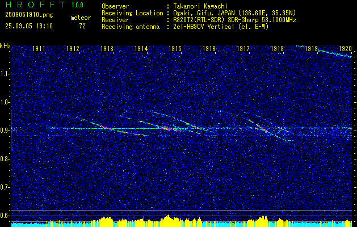Screen dimensions: 357x227
Task: Click observer name Takanori Kawachi
Action: (x=200, y=6)
